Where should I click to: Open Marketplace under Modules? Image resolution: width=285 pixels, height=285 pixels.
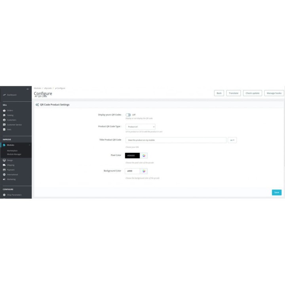pos(12,151)
